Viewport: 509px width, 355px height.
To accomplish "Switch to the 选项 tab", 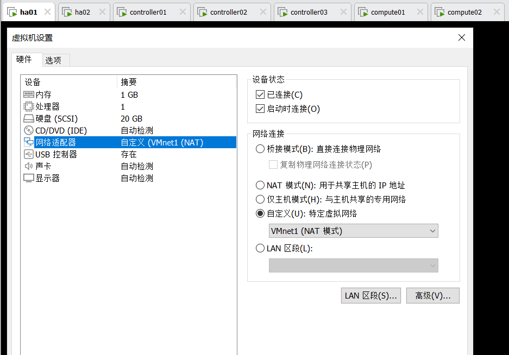I will coord(53,60).
